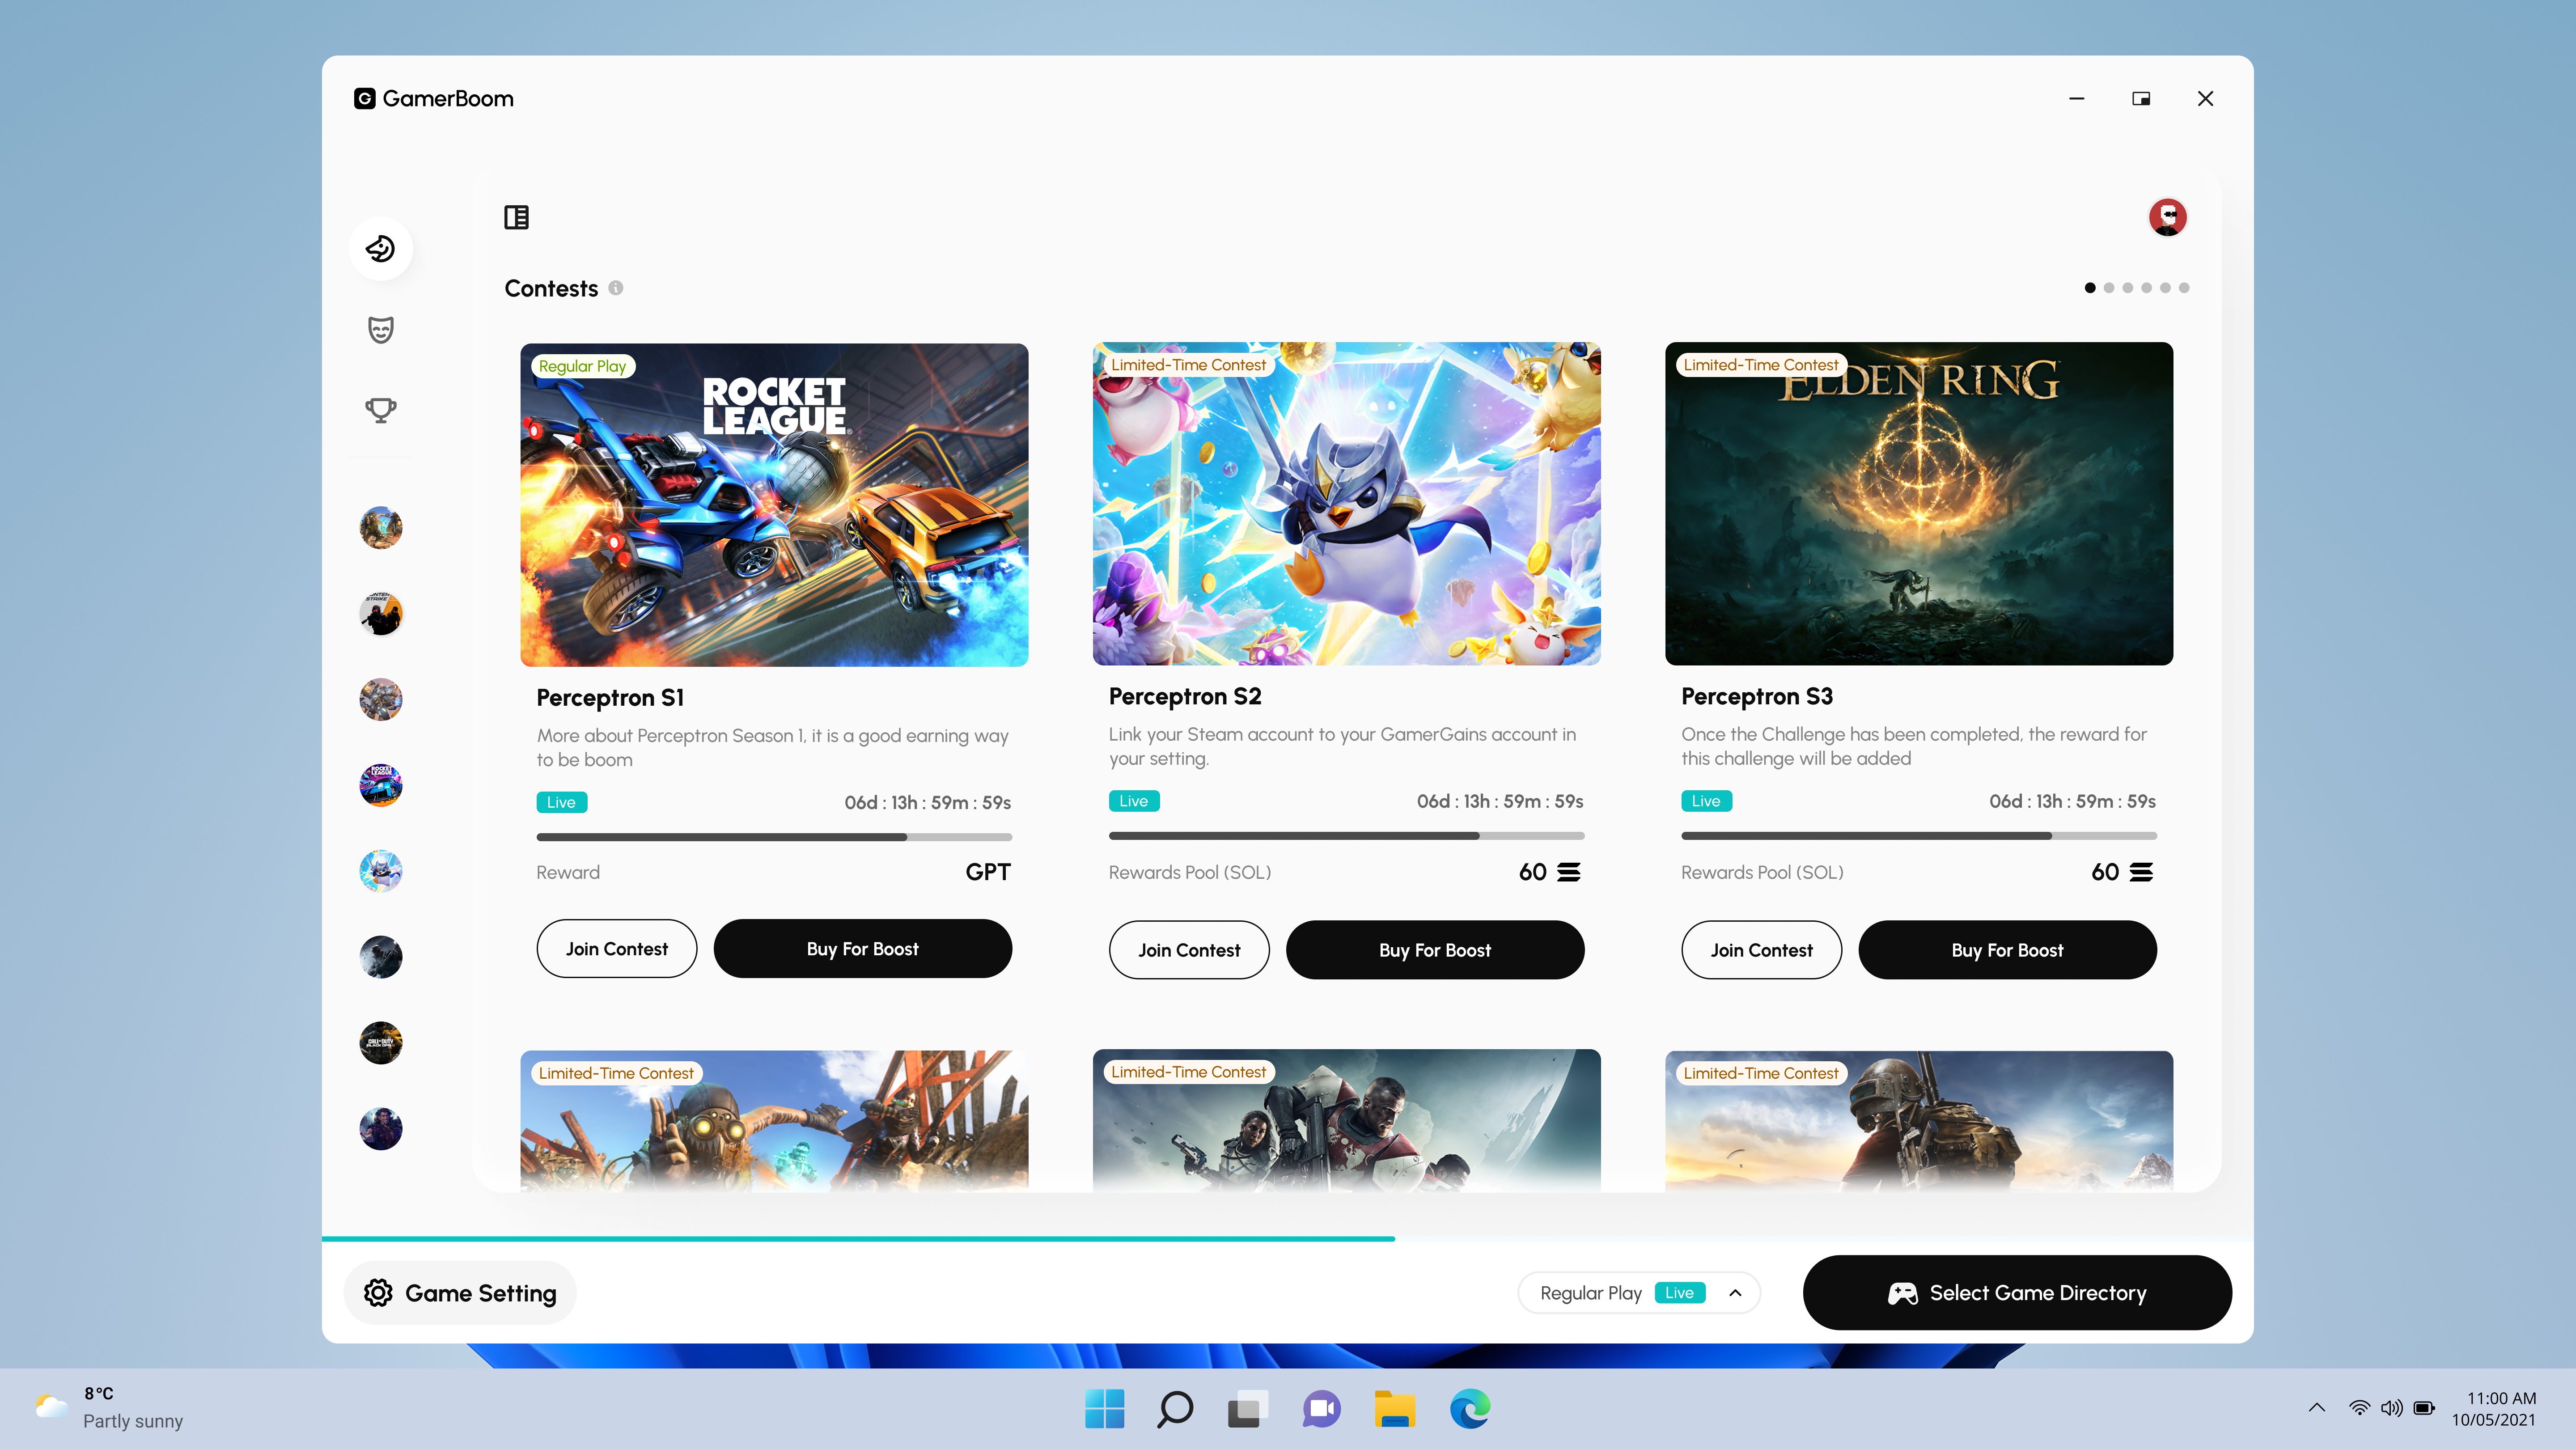The height and width of the screenshot is (1449, 2576).
Task: Click the info icon beside Contests
Action: [616, 288]
